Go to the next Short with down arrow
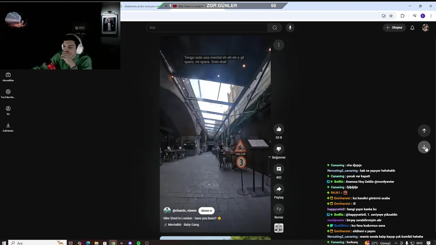 tap(424, 147)
